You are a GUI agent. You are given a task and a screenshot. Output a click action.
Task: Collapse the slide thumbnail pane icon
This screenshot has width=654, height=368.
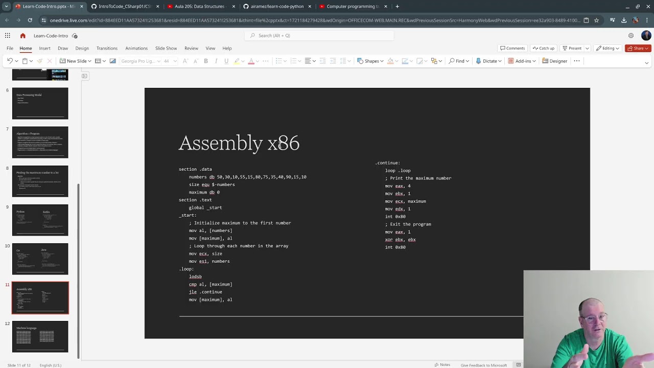click(x=84, y=76)
